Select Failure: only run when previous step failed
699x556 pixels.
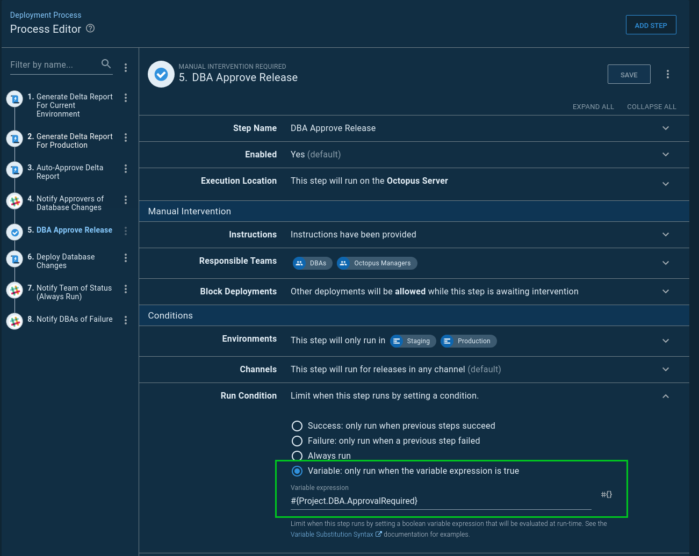tap(297, 441)
